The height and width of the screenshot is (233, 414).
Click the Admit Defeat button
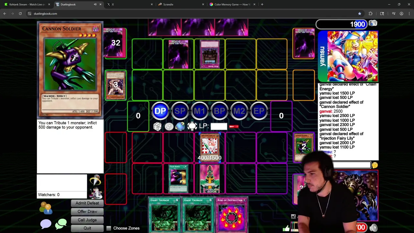pyautogui.click(x=87, y=203)
